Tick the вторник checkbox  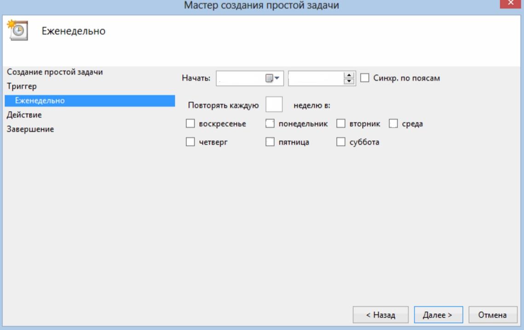(340, 124)
